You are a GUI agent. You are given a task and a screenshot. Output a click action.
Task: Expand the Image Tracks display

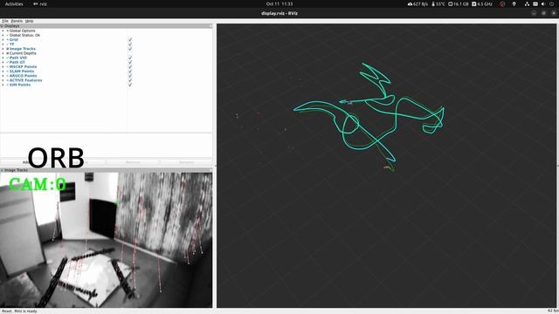click(x=3, y=49)
